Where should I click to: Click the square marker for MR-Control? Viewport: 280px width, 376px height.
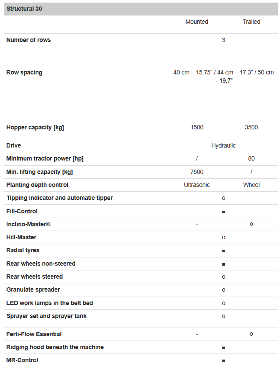[223, 360]
